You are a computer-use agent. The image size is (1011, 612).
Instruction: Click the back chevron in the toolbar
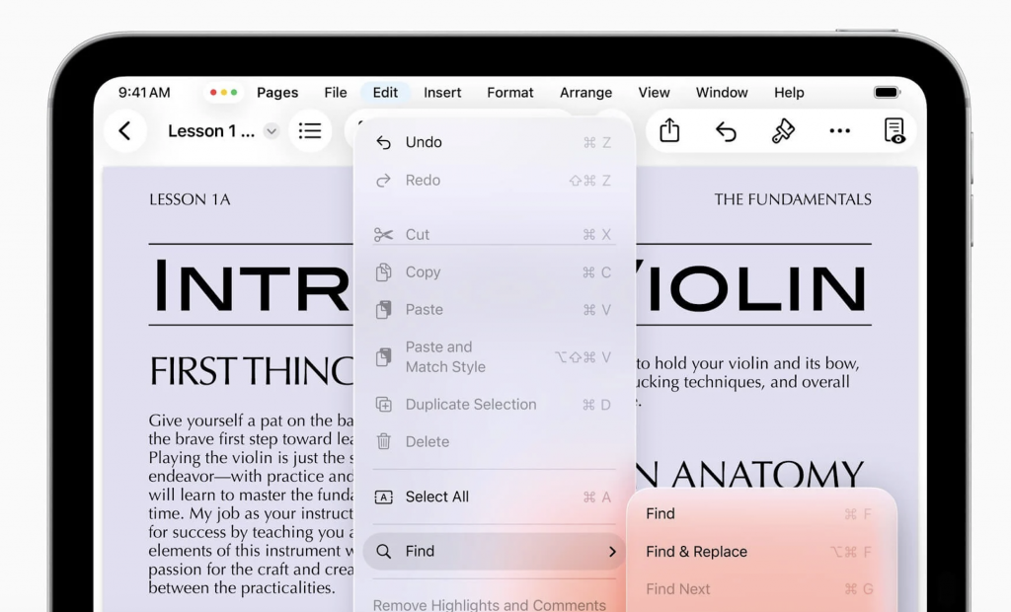pos(124,131)
